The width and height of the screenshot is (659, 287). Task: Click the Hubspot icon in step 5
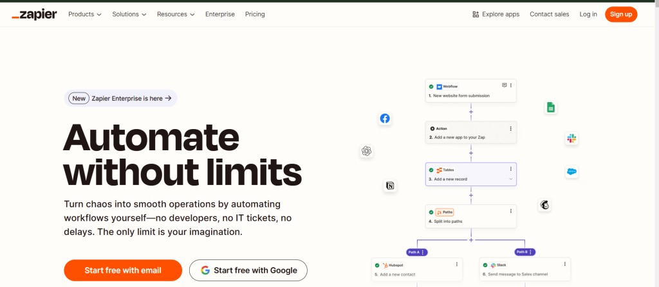[x=385, y=265]
